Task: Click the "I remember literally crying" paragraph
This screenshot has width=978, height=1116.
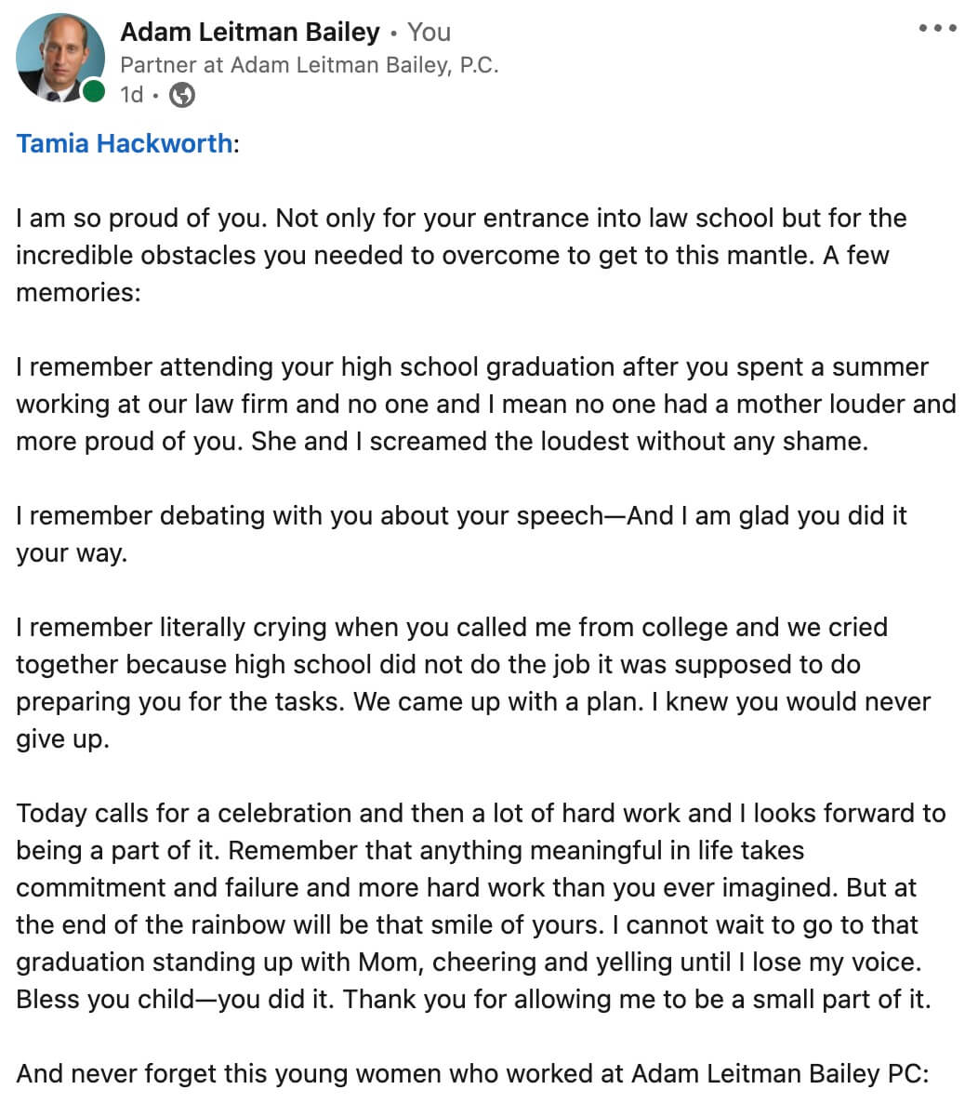Action: point(451,628)
